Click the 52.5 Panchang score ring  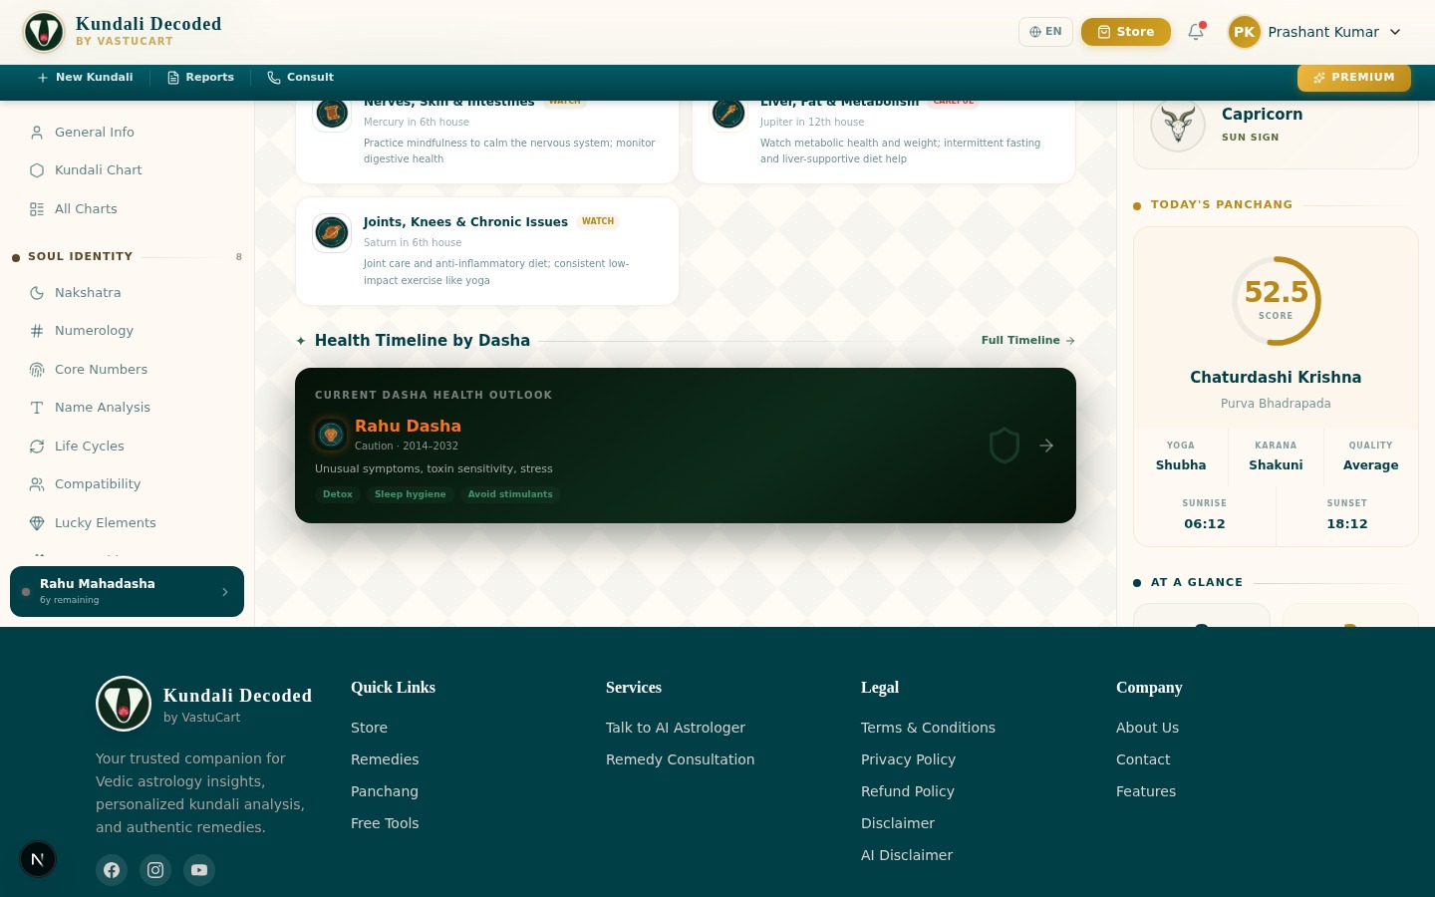(1276, 301)
